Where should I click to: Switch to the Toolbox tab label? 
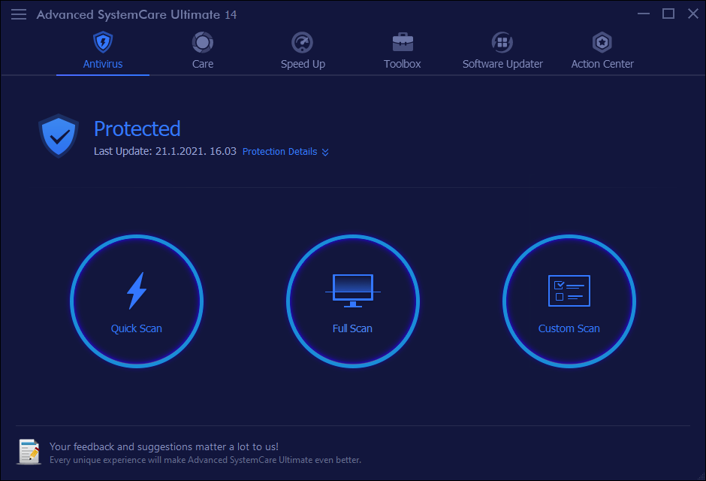402,64
